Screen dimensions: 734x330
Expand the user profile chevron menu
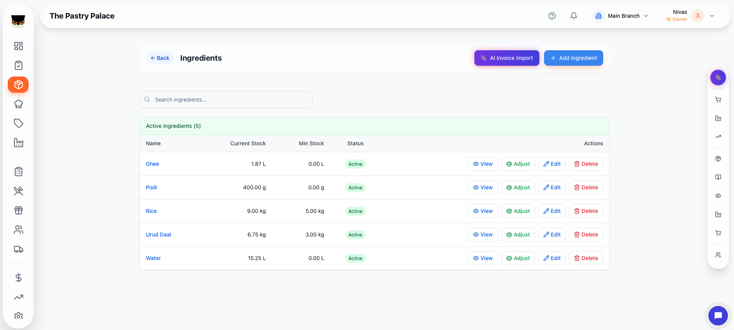pos(712,16)
